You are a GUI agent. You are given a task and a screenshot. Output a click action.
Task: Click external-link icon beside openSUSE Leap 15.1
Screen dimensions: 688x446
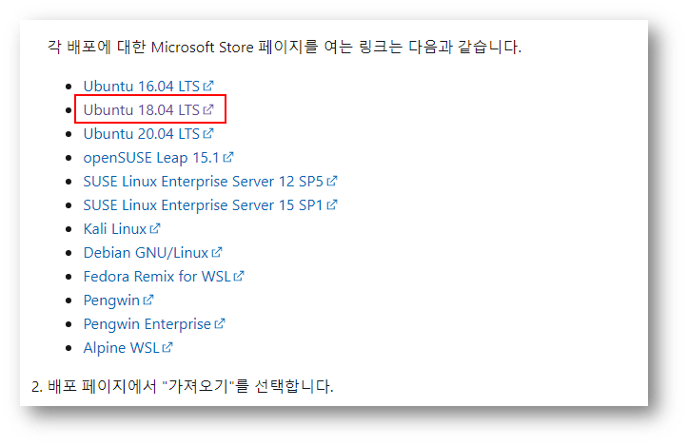click(228, 157)
